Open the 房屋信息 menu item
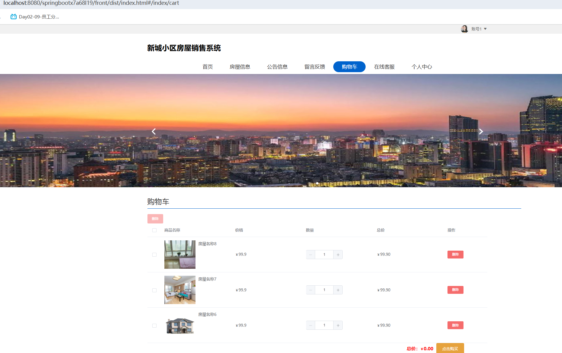This screenshot has height=353, width=562. 240,67
